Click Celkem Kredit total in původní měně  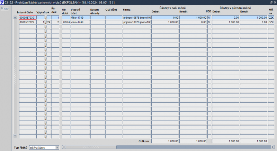[x=254, y=141]
